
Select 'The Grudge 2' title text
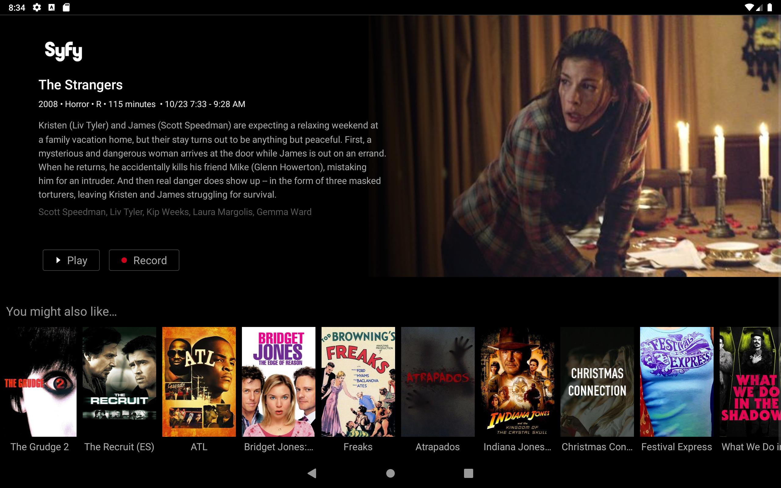(40, 447)
